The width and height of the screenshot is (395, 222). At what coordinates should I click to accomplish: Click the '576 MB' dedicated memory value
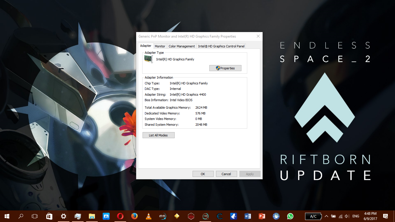[x=200, y=113]
